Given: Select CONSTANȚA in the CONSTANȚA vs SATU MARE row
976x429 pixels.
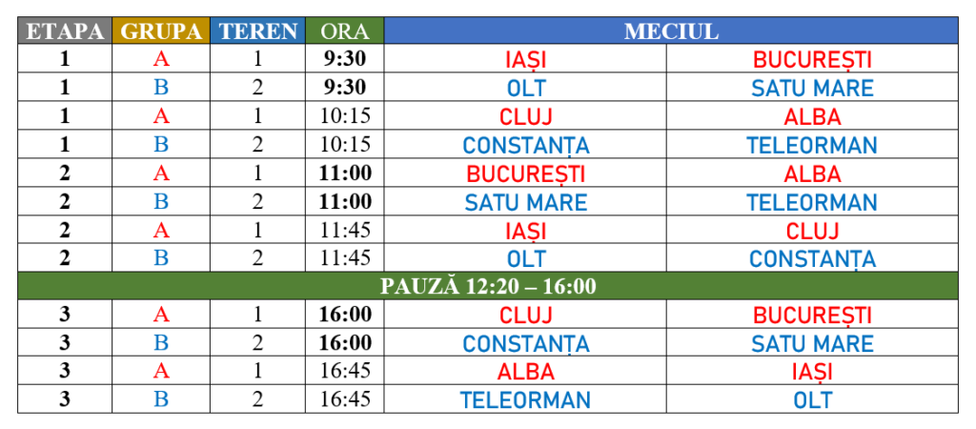Looking at the screenshot, I should point(526,344).
